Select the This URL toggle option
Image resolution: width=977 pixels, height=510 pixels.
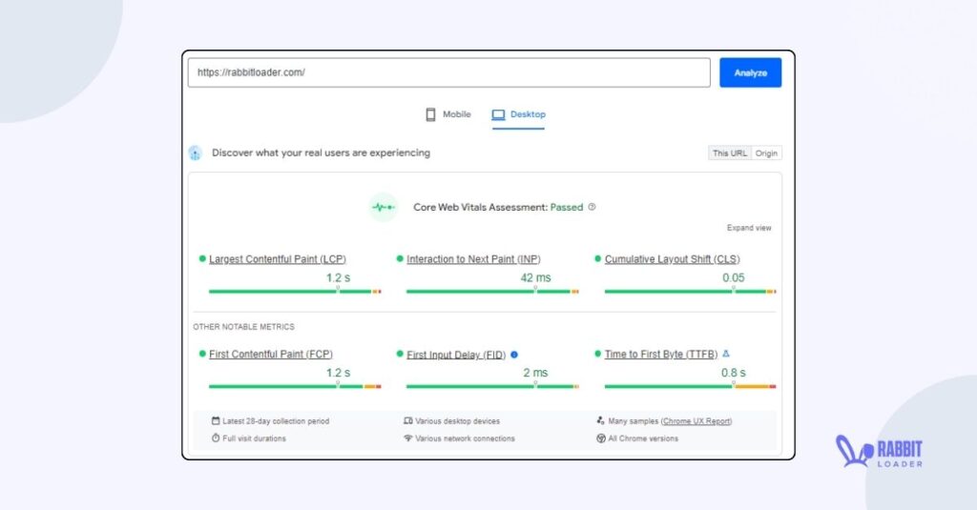[x=730, y=153]
